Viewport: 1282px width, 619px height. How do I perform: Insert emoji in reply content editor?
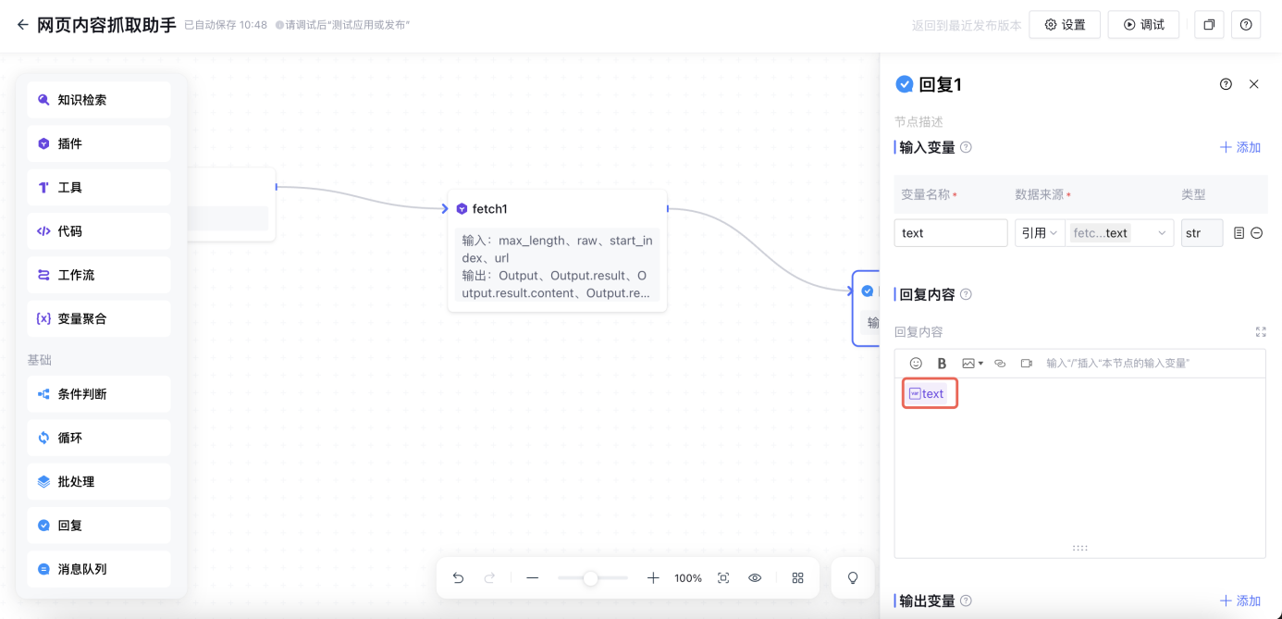[x=916, y=364]
